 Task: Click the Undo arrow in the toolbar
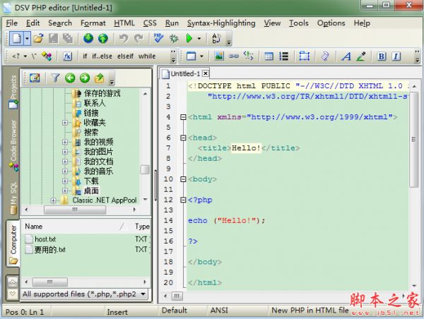coord(123,38)
